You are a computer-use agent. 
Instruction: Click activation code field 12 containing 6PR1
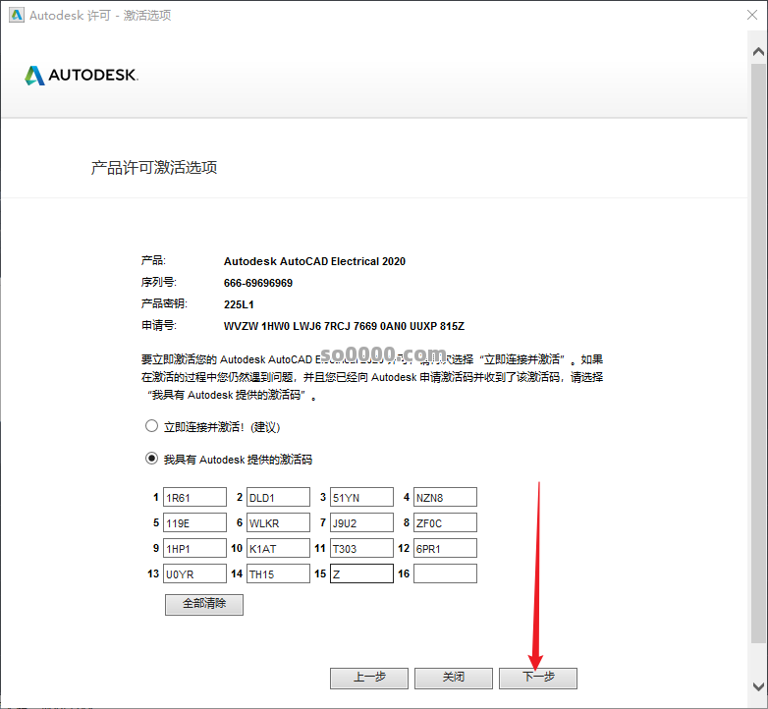pyautogui.click(x=445, y=548)
